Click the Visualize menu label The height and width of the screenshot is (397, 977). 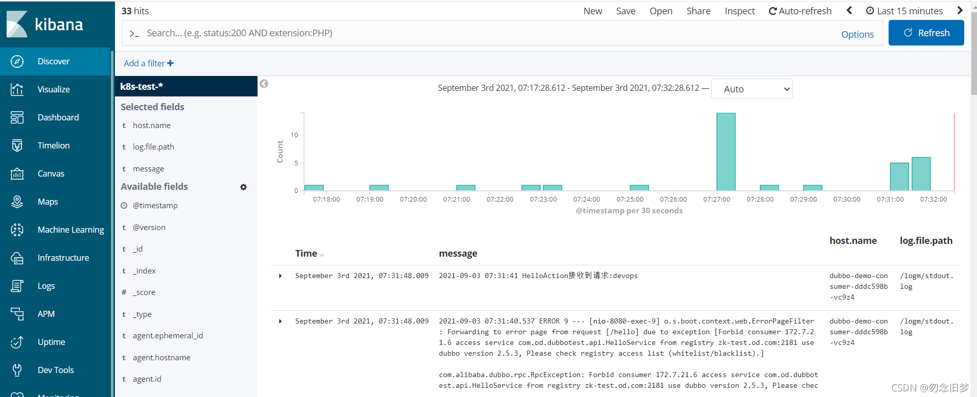click(x=54, y=89)
